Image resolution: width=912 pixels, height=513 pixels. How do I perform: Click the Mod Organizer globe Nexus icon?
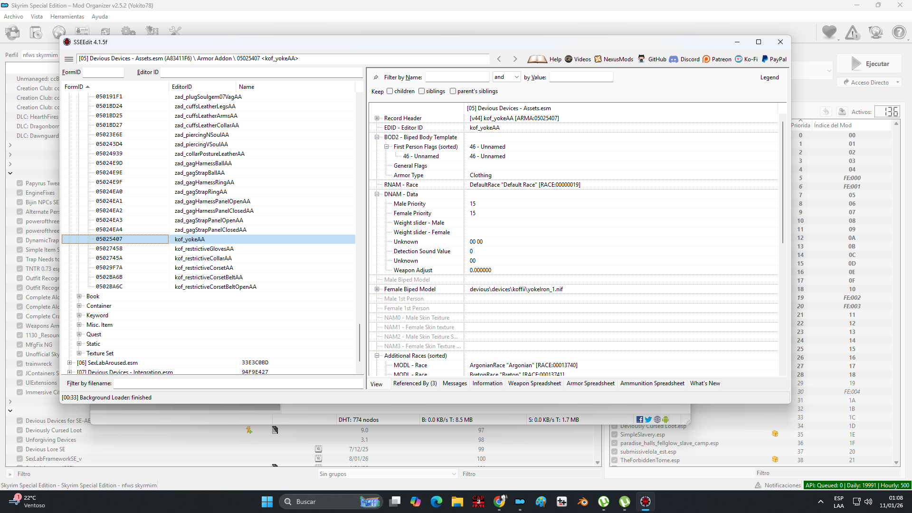(59, 32)
